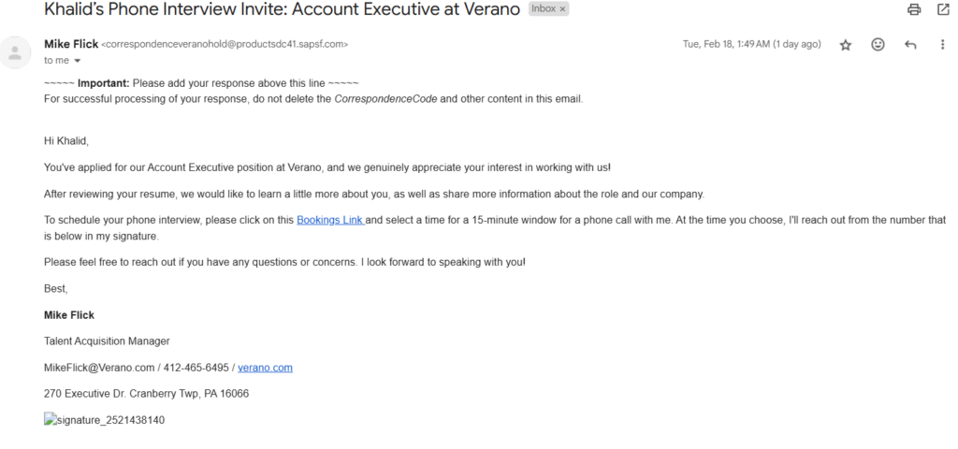This screenshot has width=958, height=449.
Task: Click the sender's profile avatar
Action: [x=15, y=52]
